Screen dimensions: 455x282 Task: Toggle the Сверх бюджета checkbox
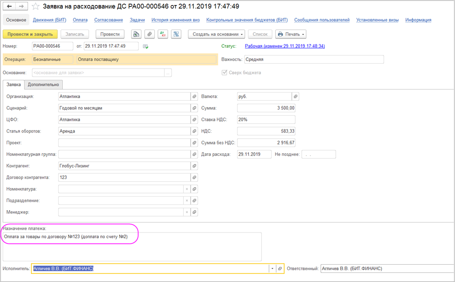pos(224,73)
